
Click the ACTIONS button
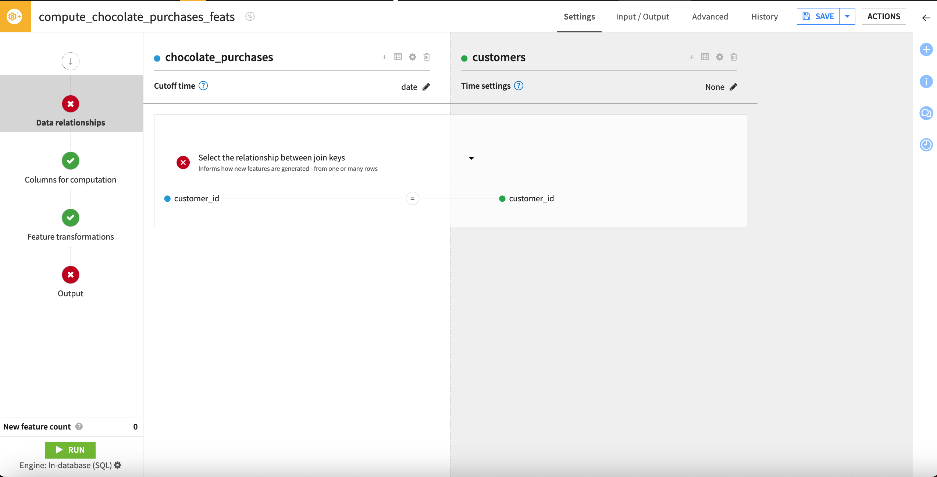[x=884, y=16]
